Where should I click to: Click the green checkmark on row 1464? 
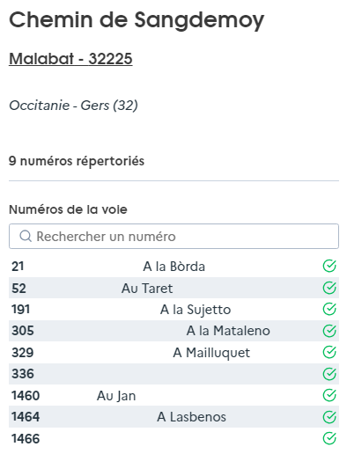pyautogui.click(x=329, y=417)
